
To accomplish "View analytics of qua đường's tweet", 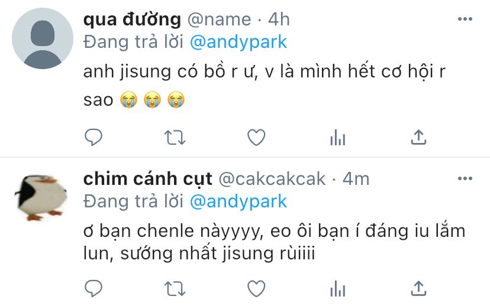I will (x=337, y=138).
